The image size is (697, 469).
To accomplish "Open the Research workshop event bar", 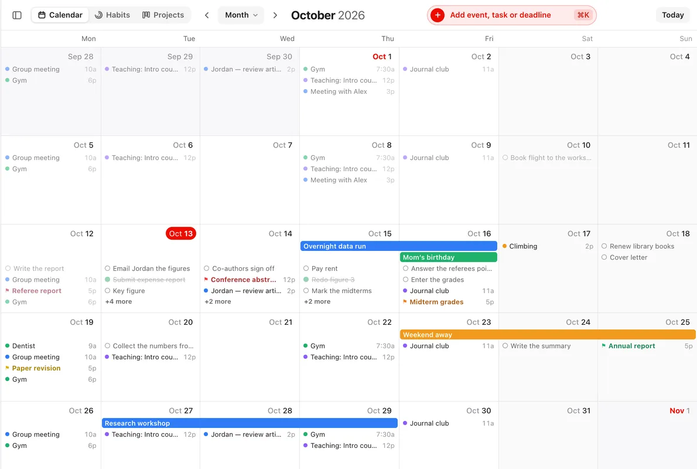I will point(250,424).
